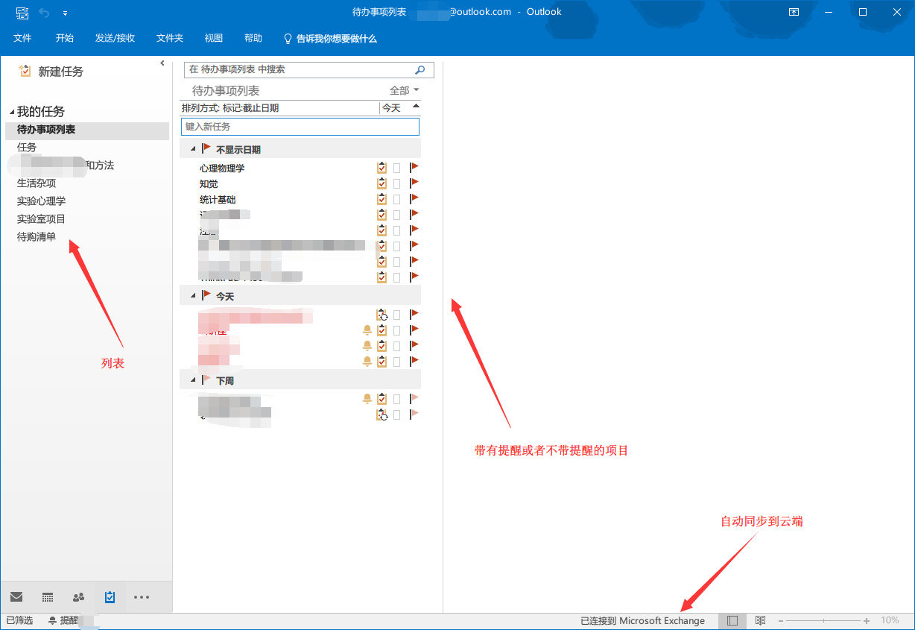This screenshot has width=915, height=630.
Task: Switch to reading view in status bar
Action: click(x=760, y=620)
